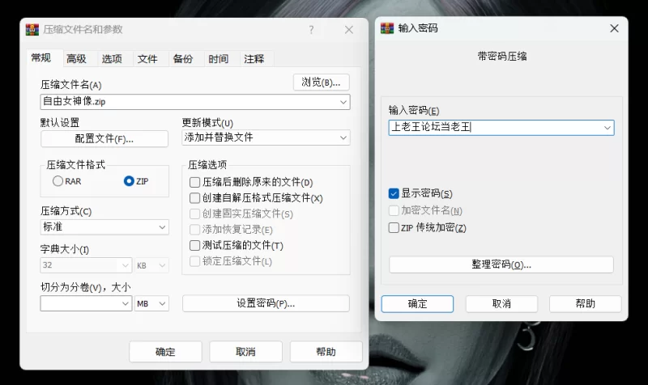Enable 创建自解压格式压缩文件 checkbox
The height and width of the screenshot is (385, 648).
[x=194, y=198]
